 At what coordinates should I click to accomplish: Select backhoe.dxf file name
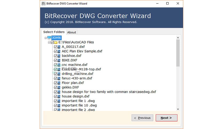click(71, 56)
